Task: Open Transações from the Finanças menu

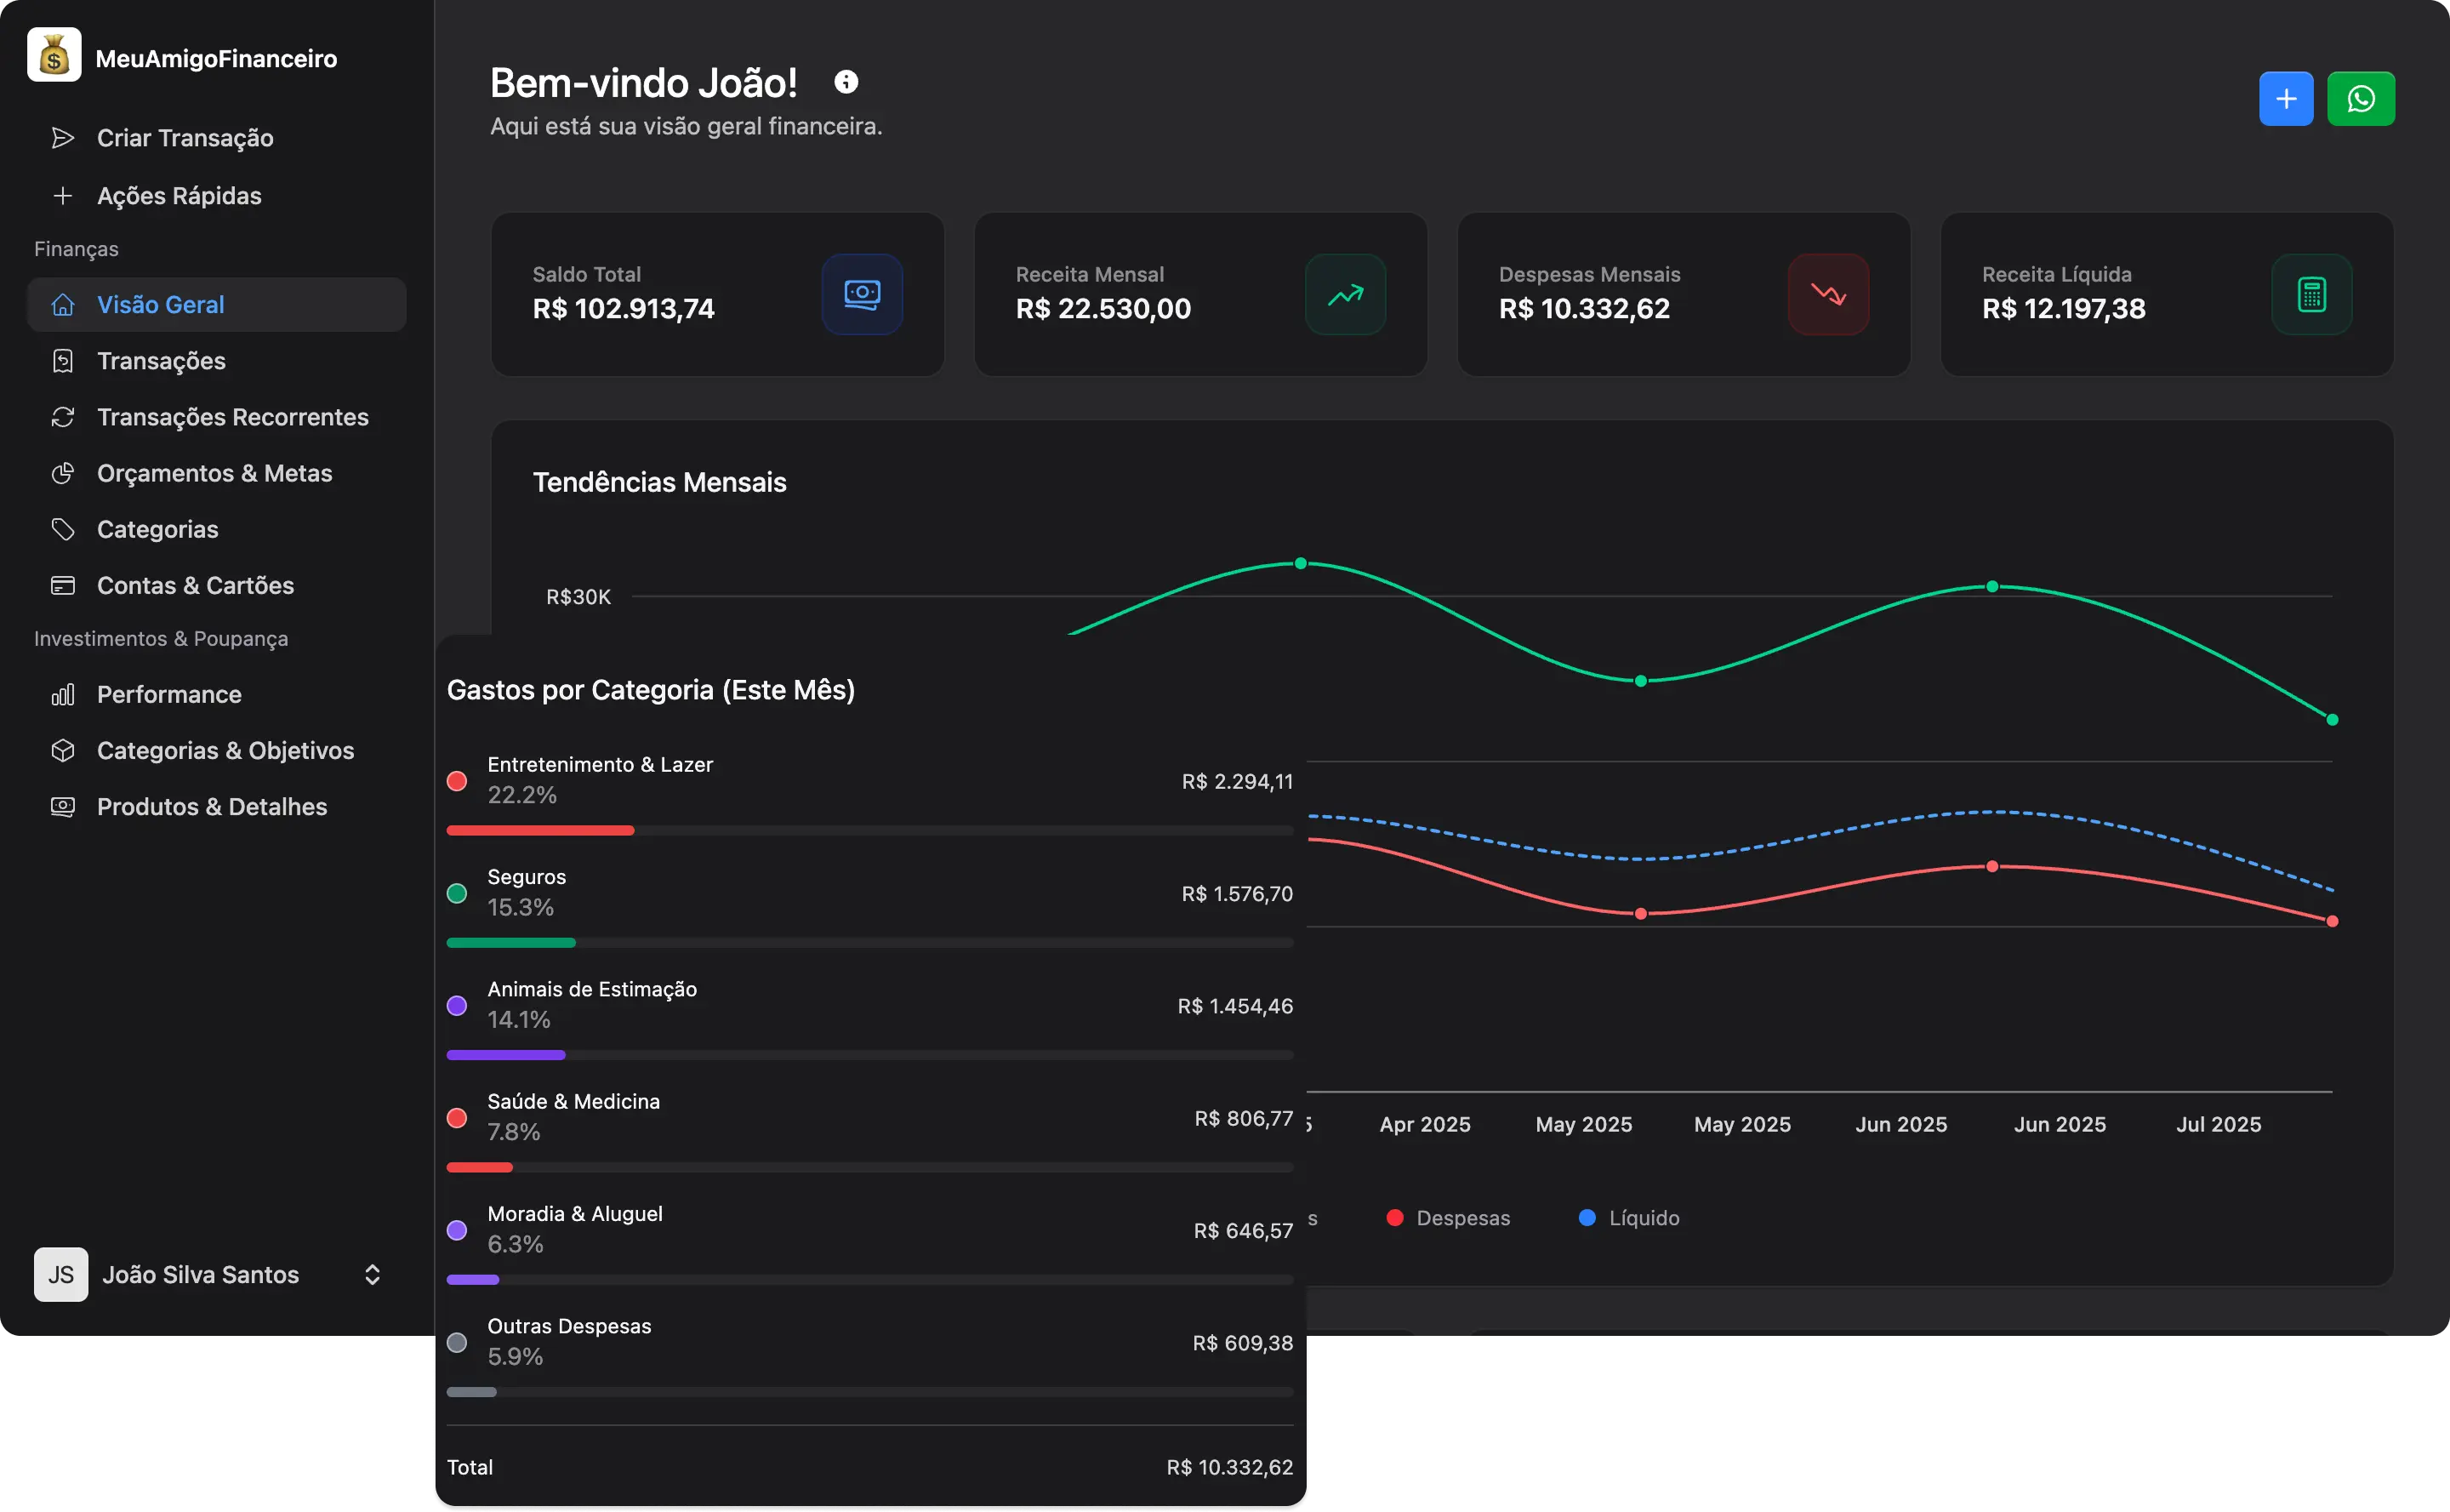Action: 161,361
